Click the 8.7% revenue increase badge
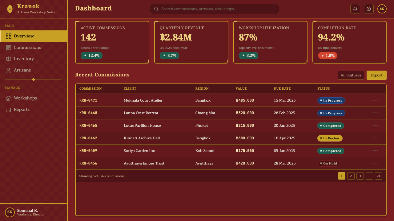Image resolution: width=394 pixels, height=221 pixels. [169, 56]
